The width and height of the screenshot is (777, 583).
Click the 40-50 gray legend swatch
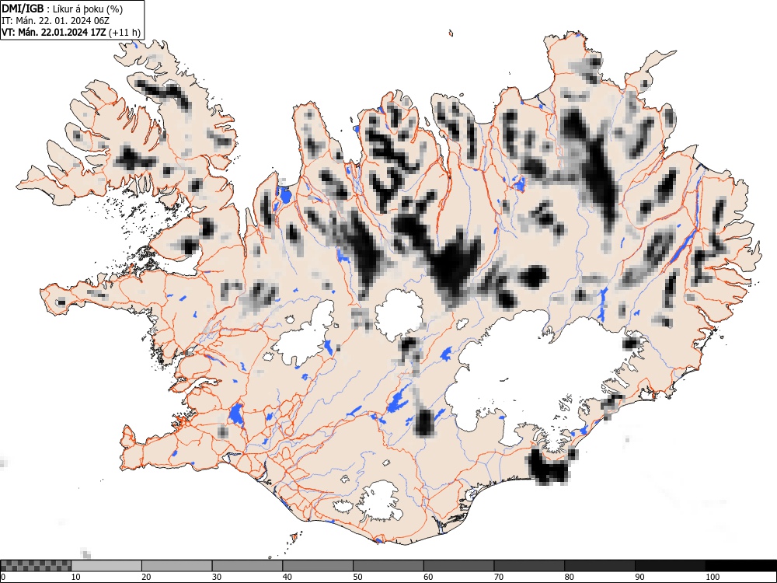[x=318, y=566]
